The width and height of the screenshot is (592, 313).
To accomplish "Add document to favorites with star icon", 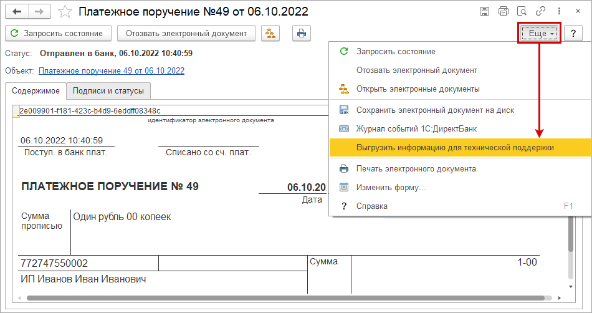I will [64, 12].
